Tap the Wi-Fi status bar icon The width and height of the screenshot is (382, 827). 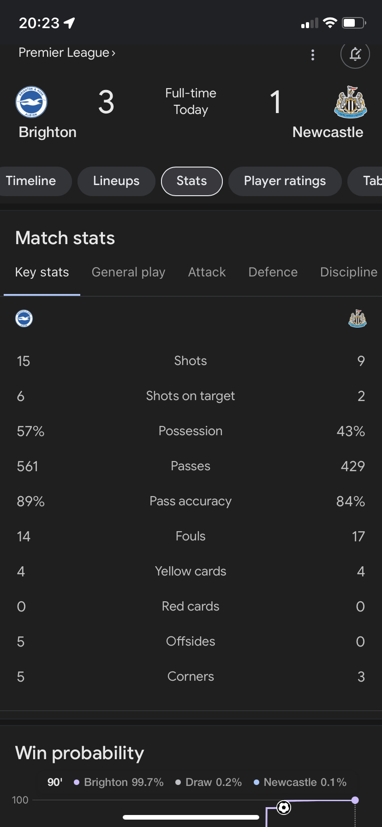(x=330, y=23)
